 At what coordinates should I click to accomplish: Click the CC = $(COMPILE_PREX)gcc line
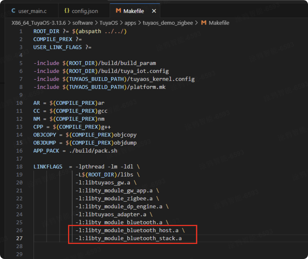(70, 111)
